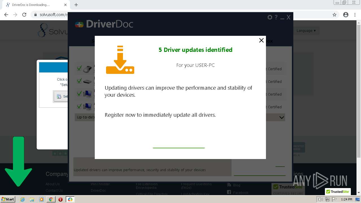Click the 'Updated drivers can improve performance' text
The width and height of the screenshot is (361, 203).
point(140,170)
